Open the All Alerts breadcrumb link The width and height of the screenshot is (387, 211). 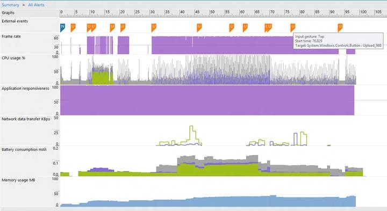(37, 5)
